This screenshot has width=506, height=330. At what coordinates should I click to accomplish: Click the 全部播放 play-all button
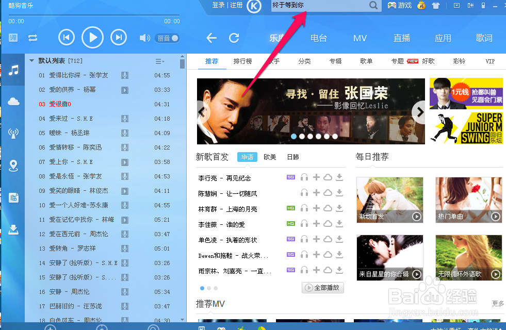(x=322, y=288)
